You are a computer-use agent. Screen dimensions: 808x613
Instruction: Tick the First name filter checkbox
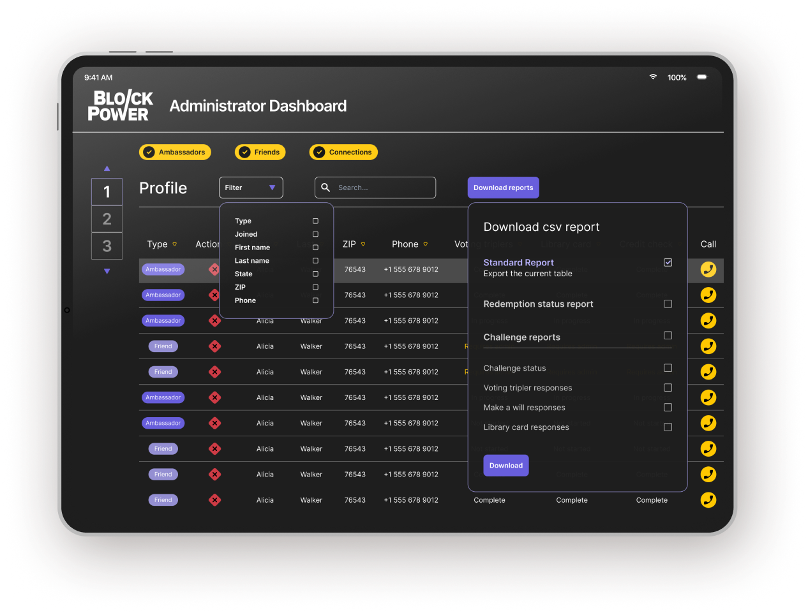[x=315, y=247]
